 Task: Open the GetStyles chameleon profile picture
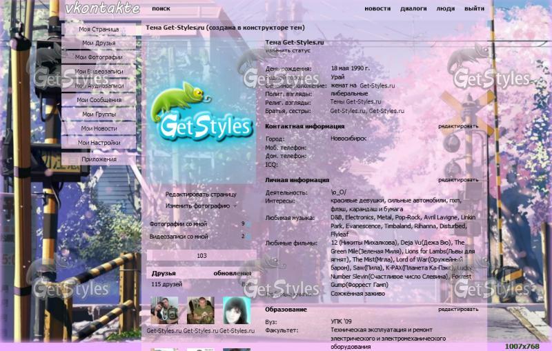click(x=201, y=112)
